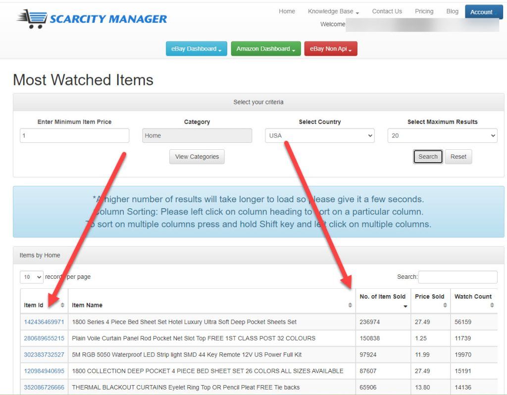The height and width of the screenshot is (395, 507).
Task: Sort by No. of Item Sold arrow
Action: pyautogui.click(x=405, y=306)
